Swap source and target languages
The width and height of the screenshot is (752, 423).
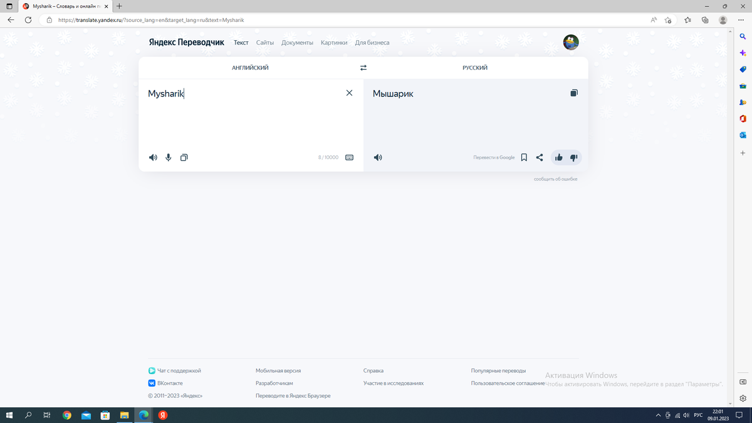363,68
